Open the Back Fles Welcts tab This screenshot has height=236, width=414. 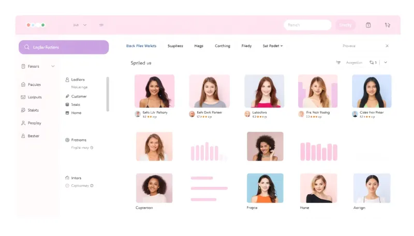click(x=141, y=46)
